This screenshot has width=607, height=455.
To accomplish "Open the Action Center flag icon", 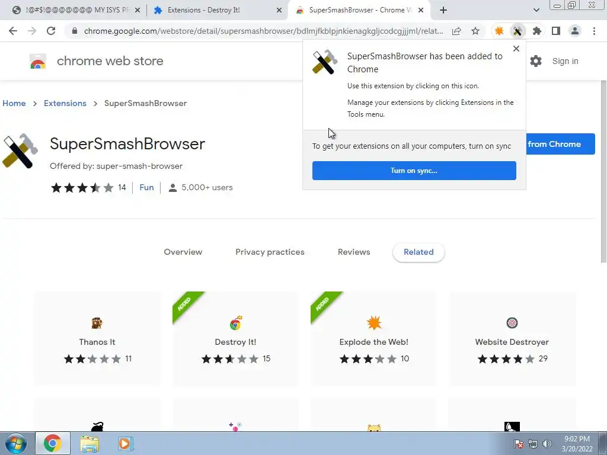I will point(519,444).
